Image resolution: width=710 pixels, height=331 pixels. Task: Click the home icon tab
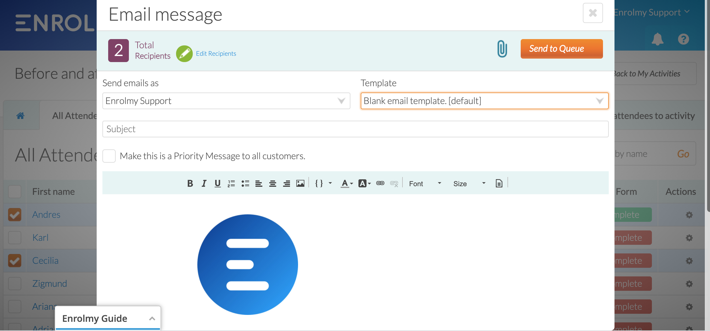[20, 116]
